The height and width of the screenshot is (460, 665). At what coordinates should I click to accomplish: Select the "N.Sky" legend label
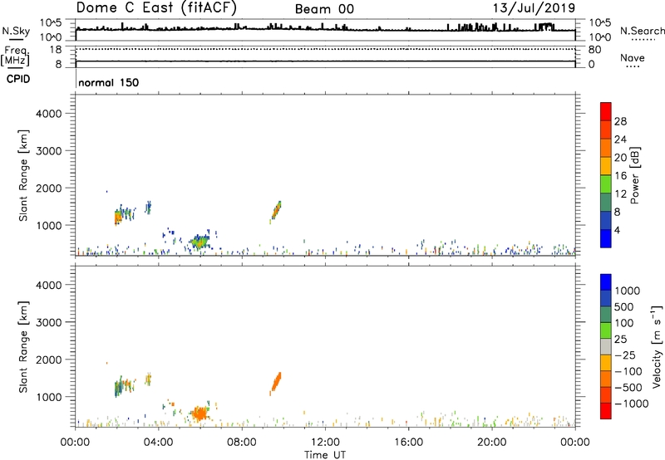16,31
